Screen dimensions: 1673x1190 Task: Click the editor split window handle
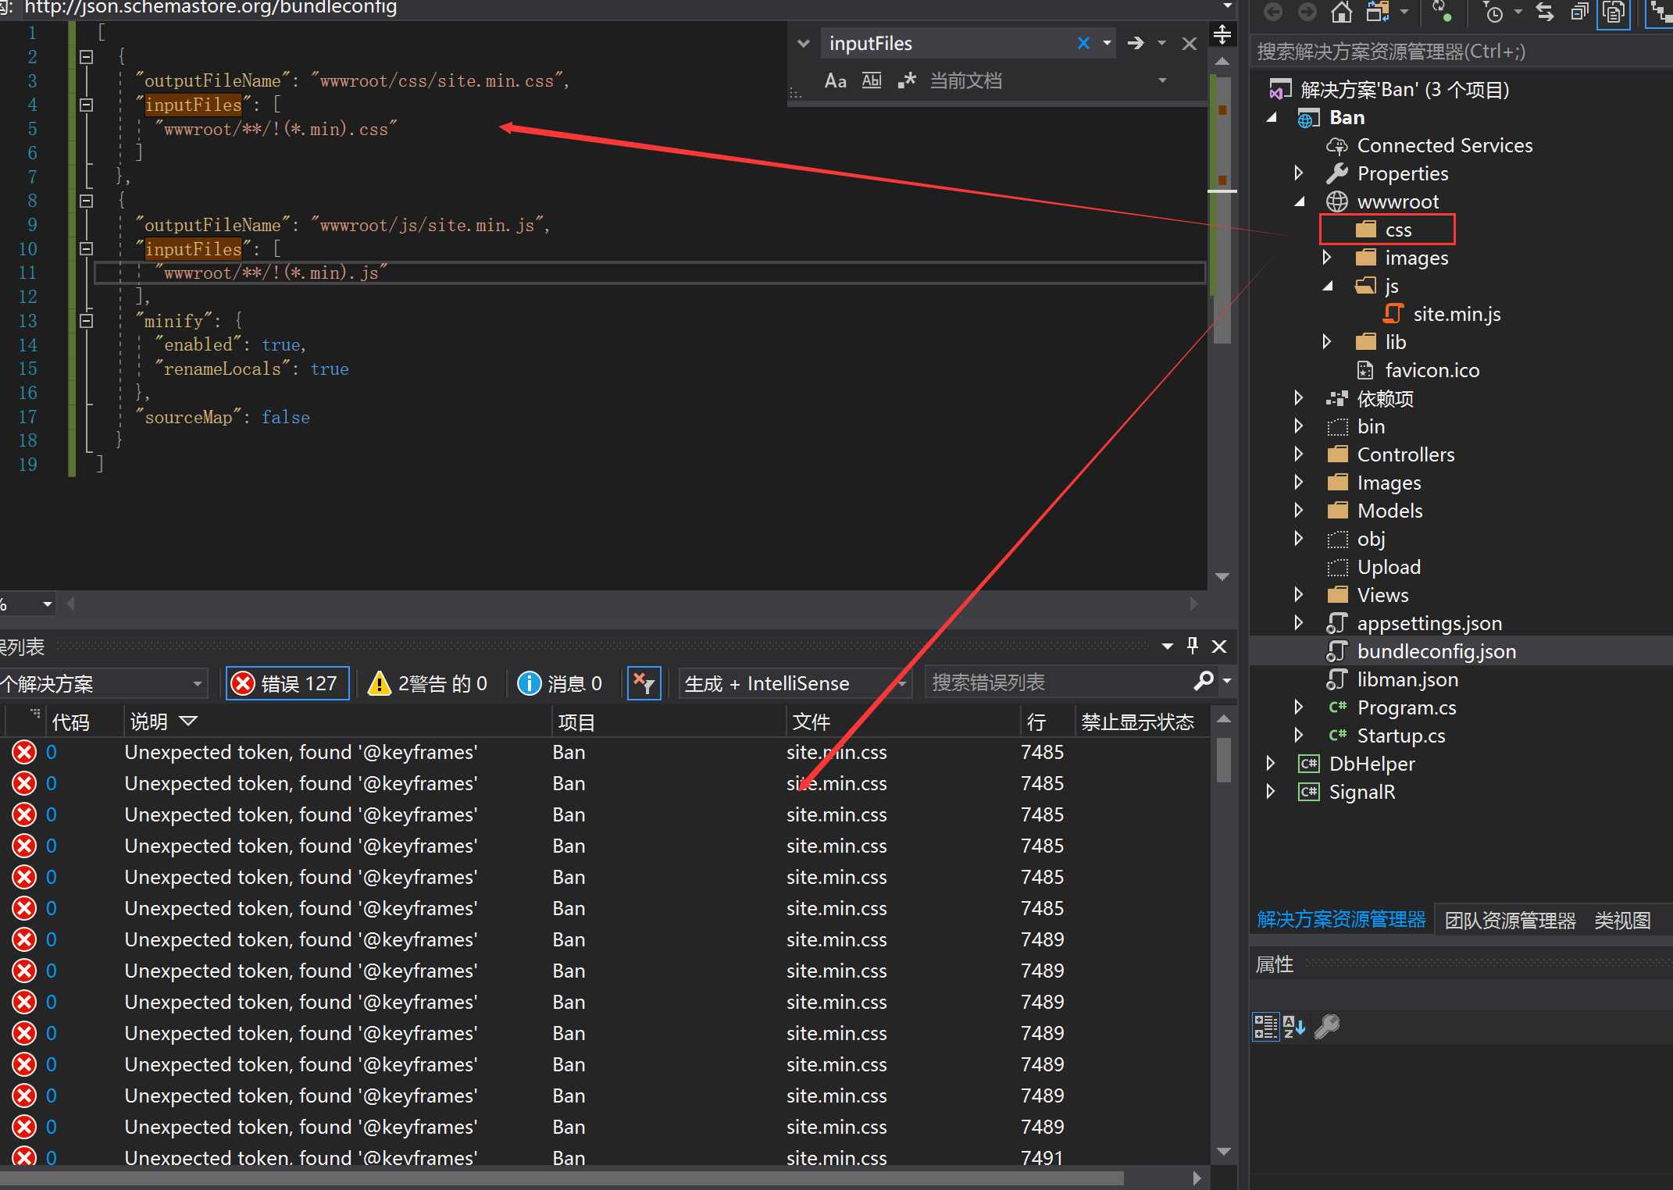pyautogui.click(x=1222, y=34)
